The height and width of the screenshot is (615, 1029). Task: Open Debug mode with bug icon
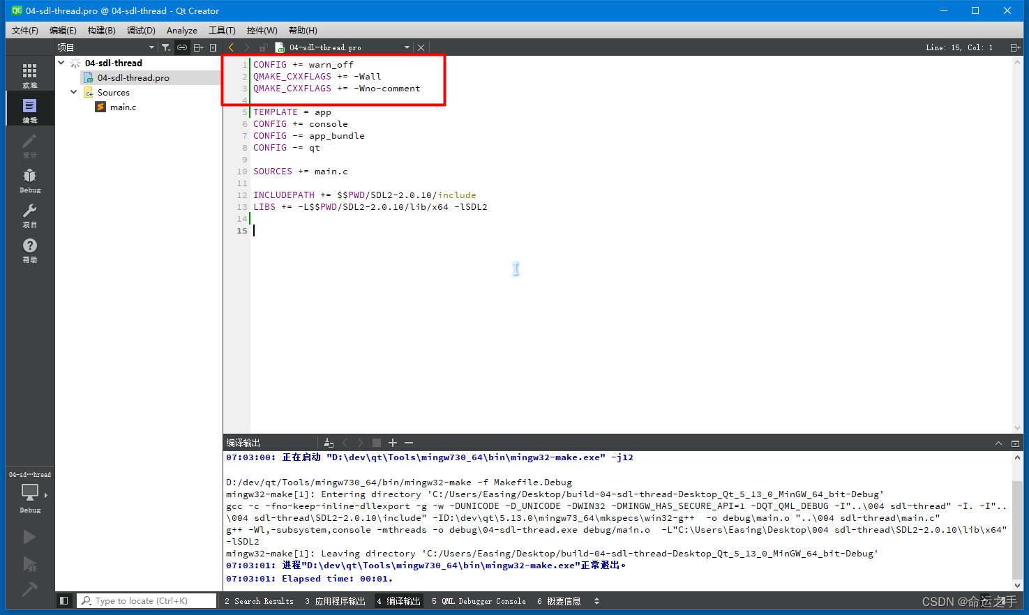click(29, 180)
